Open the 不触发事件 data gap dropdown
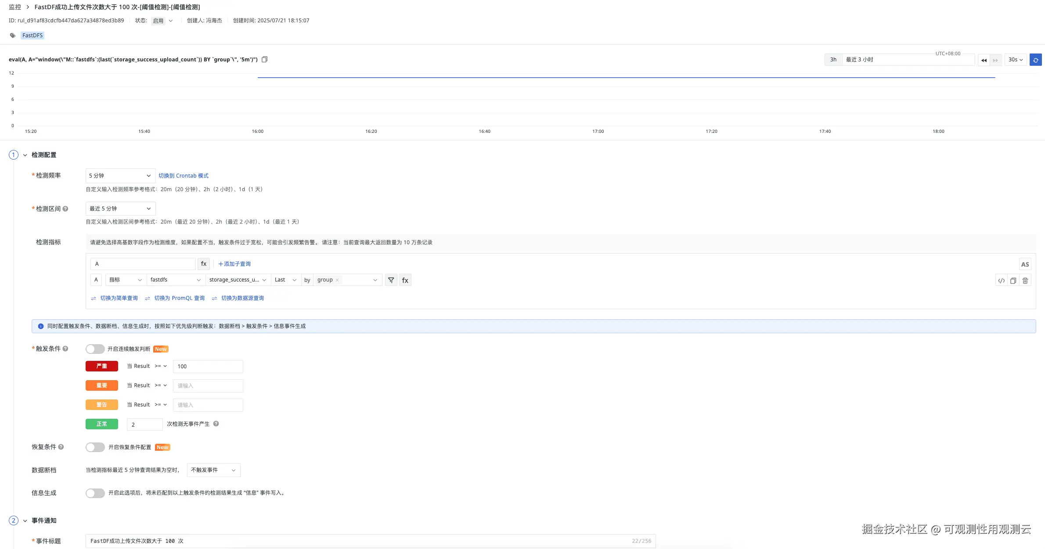Image resolution: width=1045 pixels, height=549 pixels. tap(213, 470)
